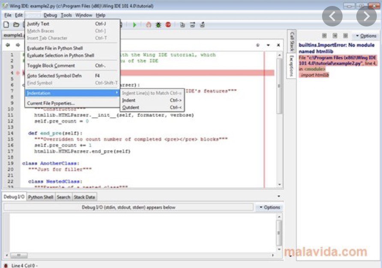Click Debug I/O horizontal scrollbar right arrow
The image size is (382, 268).
pyautogui.click(x=273, y=255)
